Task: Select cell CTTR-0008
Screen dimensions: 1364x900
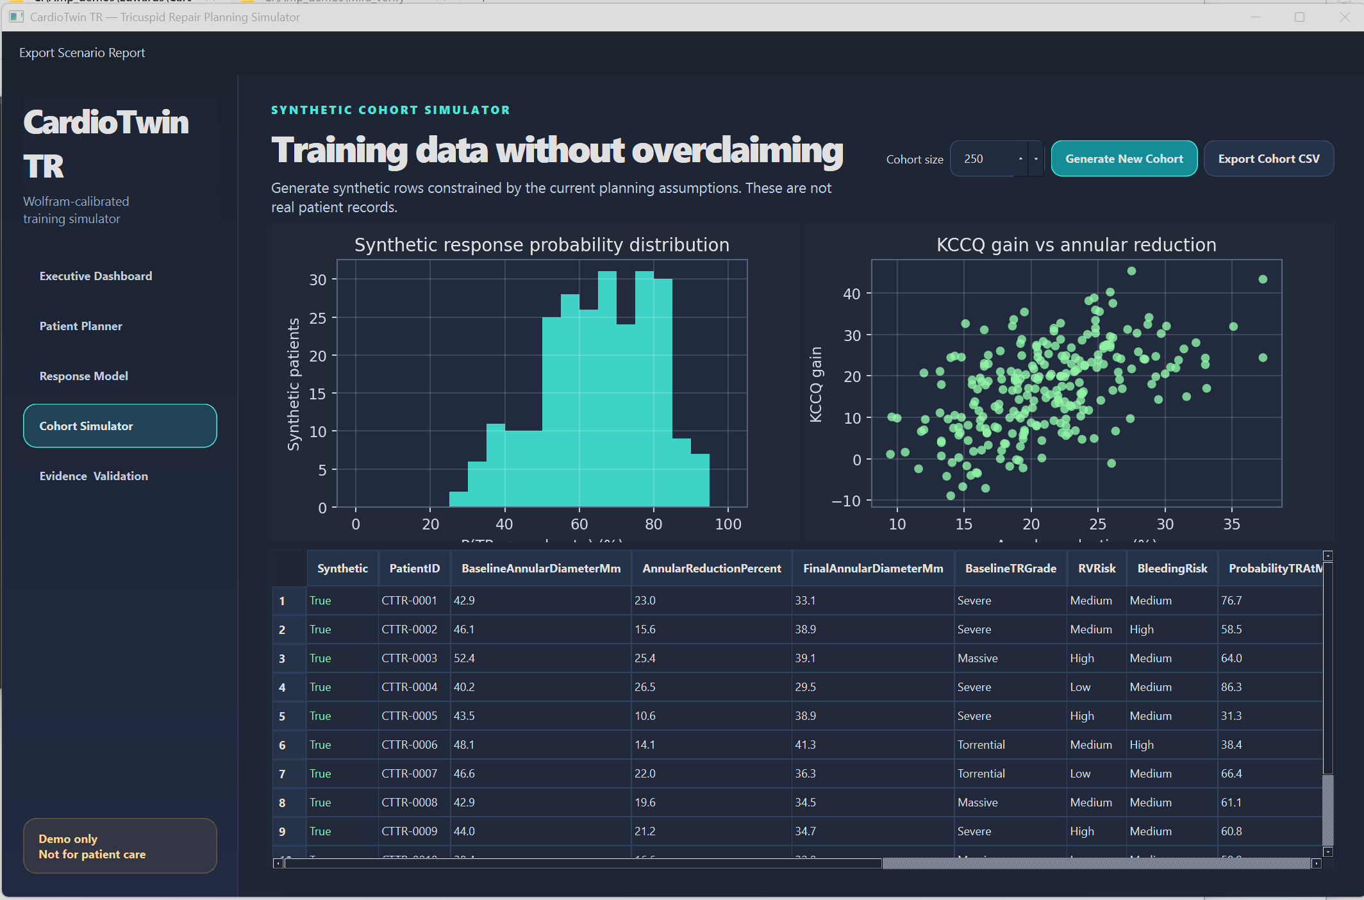Action: tap(414, 803)
